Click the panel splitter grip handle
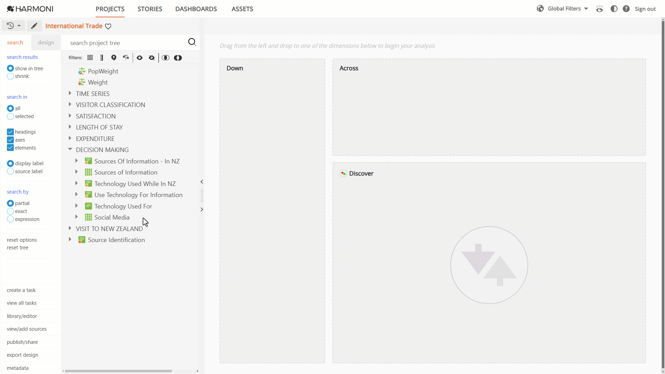The width and height of the screenshot is (665, 374). pos(202,196)
